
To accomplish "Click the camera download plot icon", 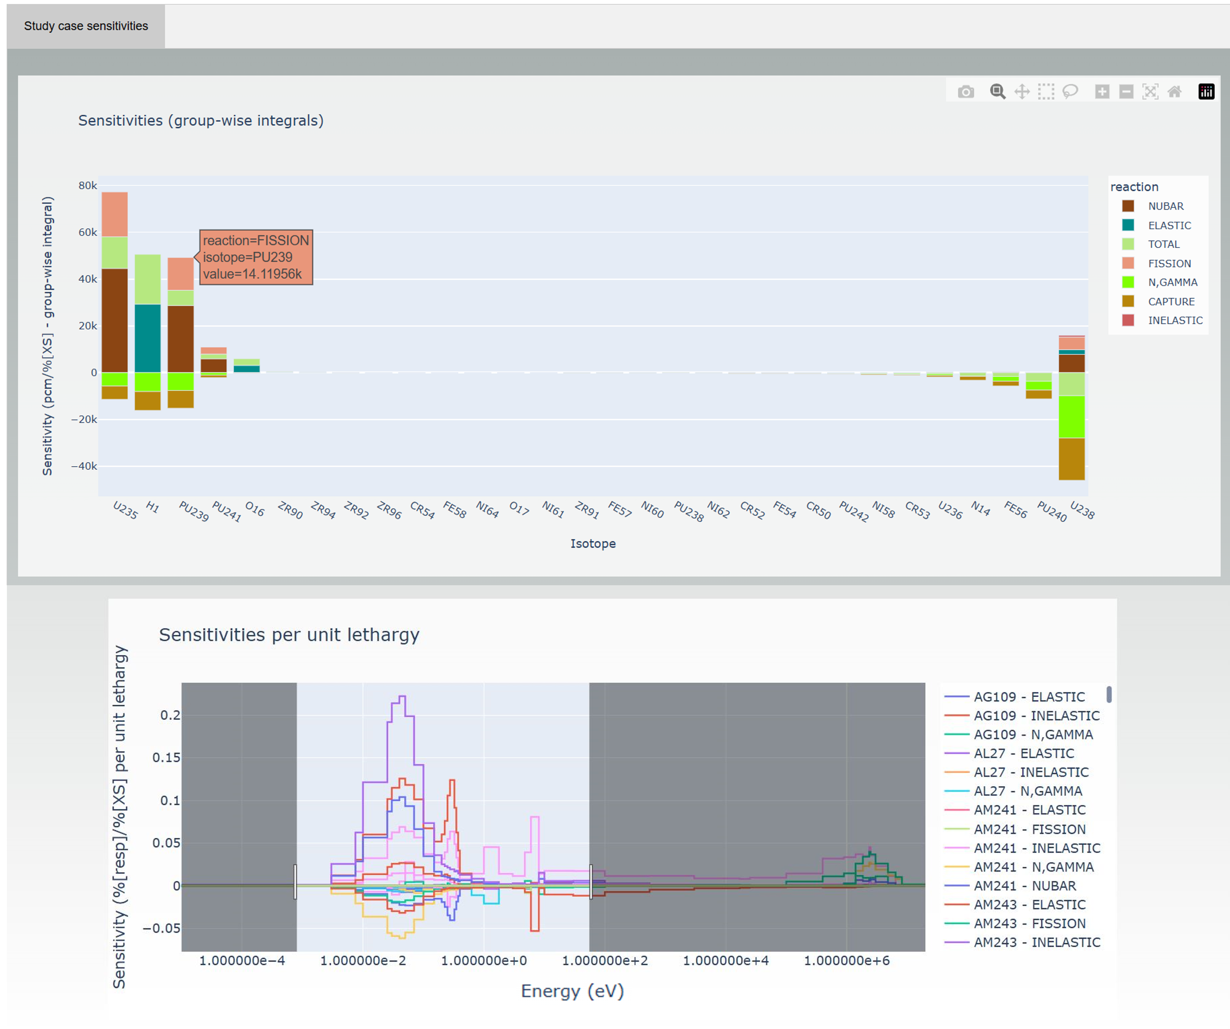I will click(x=966, y=92).
